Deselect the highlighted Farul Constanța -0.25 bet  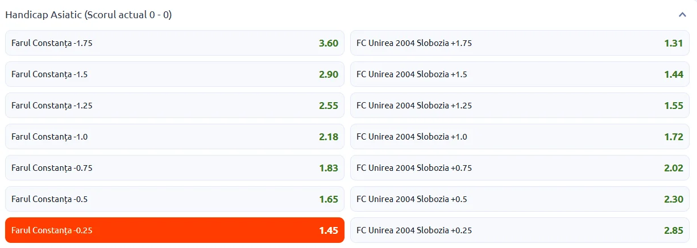click(175, 230)
